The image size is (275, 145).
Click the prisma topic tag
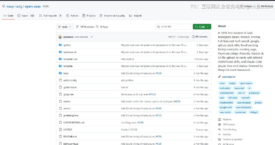point(258,103)
